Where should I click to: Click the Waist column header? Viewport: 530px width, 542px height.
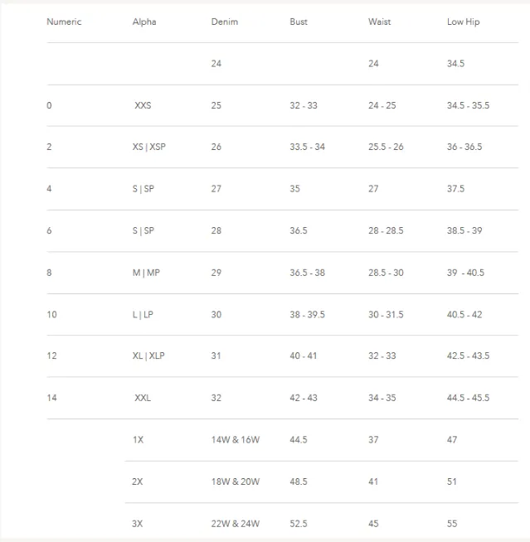(380, 22)
